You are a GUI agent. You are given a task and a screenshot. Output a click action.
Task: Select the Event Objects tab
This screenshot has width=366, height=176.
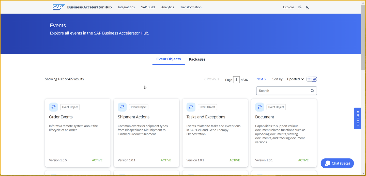pos(169,59)
